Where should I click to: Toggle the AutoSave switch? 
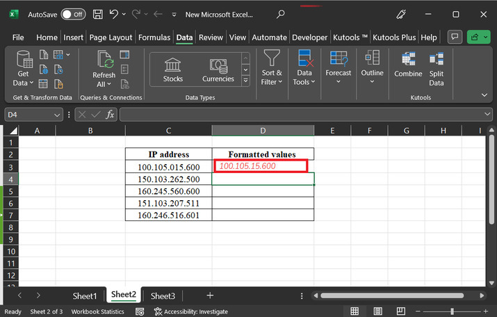coord(72,14)
